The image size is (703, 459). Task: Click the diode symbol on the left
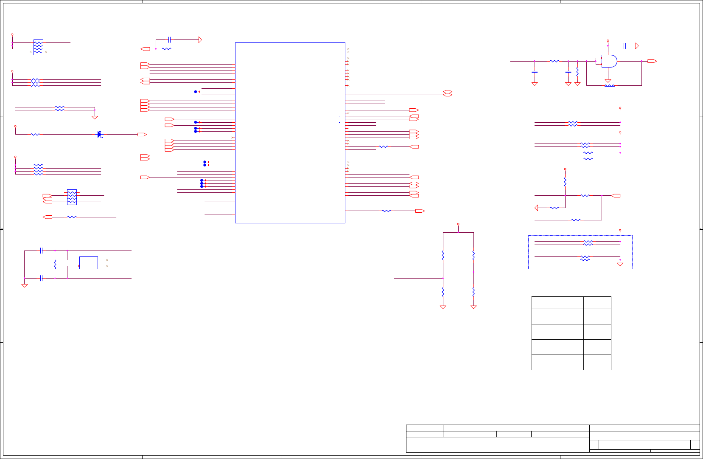click(x=100, y=135)
